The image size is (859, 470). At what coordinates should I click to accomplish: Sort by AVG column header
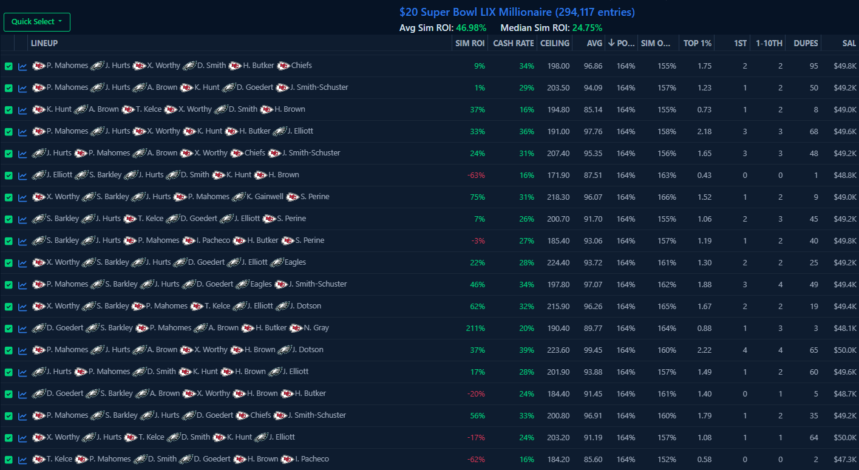click(x=595, y=43)
